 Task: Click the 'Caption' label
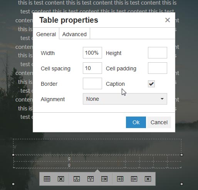pos(115,84)
